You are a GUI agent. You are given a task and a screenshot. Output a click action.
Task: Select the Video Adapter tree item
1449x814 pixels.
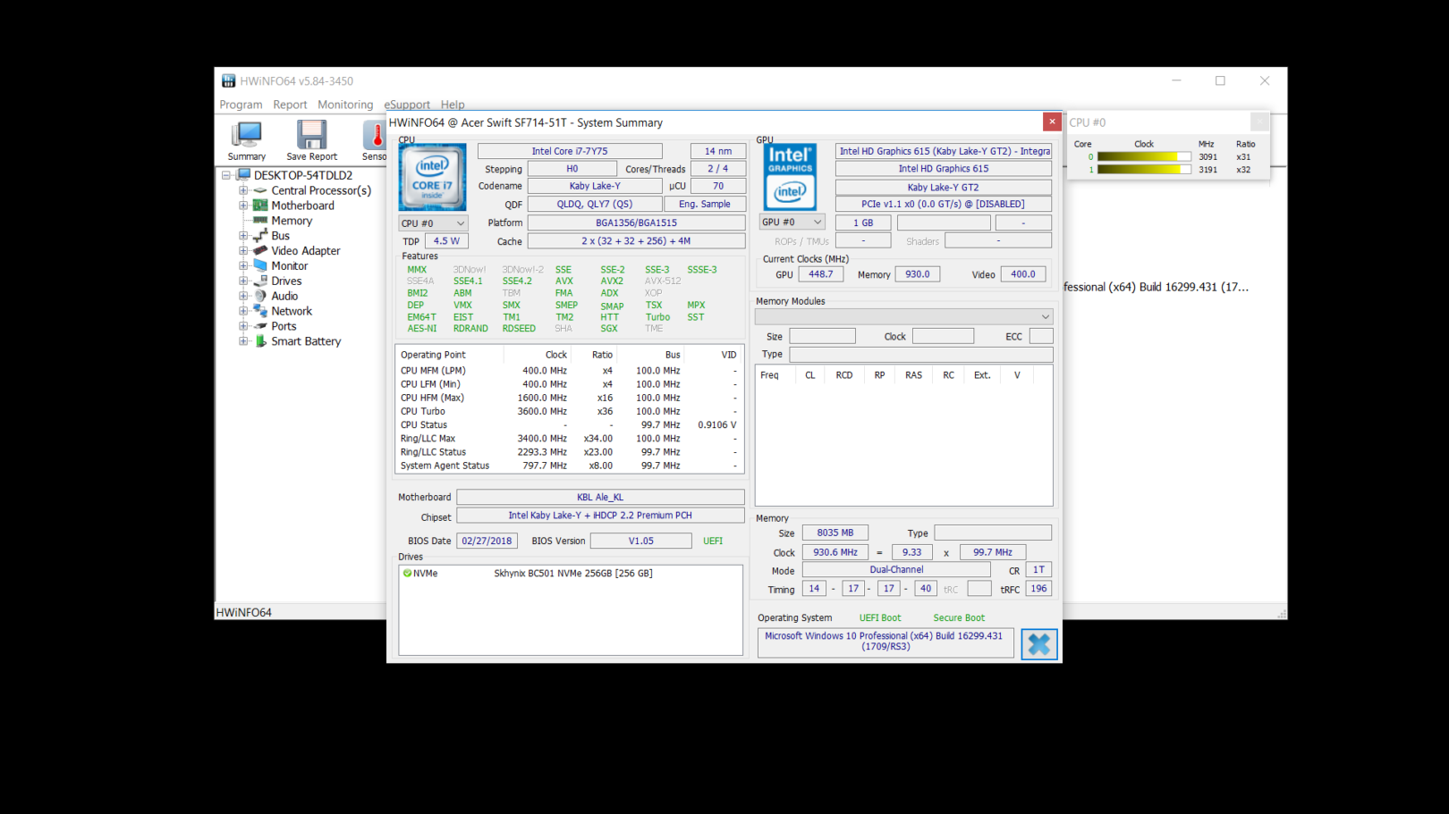[305, 251]
